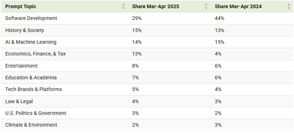The width and height of the screenshot is (294, 133).
Task: Click the Law & Legal cell
Action: pos(19,101)
